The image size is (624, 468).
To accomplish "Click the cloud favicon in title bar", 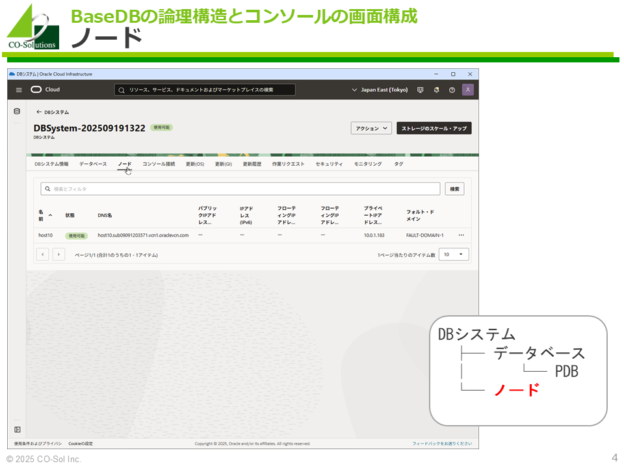I will coord(12,74).
